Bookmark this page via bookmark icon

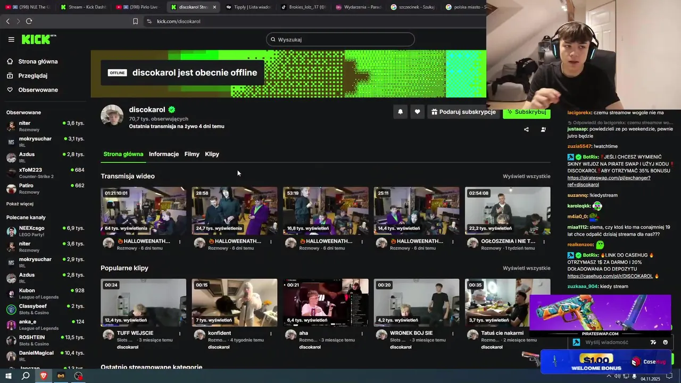pyautogui.click(x=135, y=21)
